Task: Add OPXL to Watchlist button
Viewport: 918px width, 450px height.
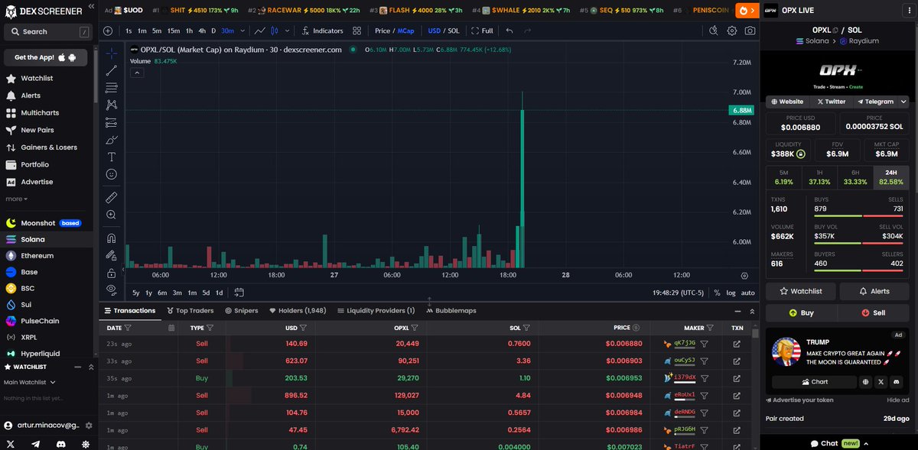Action: click(800, 291)
